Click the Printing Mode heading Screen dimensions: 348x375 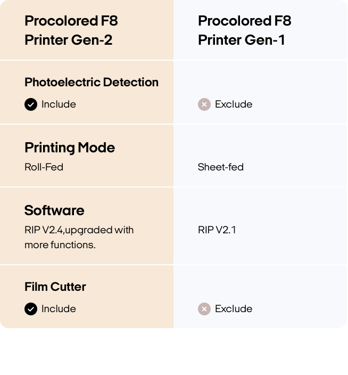click(x=70, y=148)
